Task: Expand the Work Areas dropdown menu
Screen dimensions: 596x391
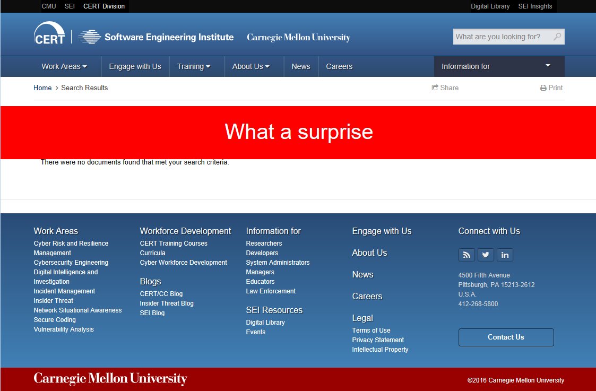Action: tap(64, 66)
